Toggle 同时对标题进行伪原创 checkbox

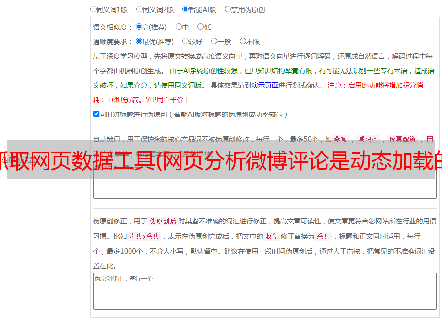coord(96,114)
